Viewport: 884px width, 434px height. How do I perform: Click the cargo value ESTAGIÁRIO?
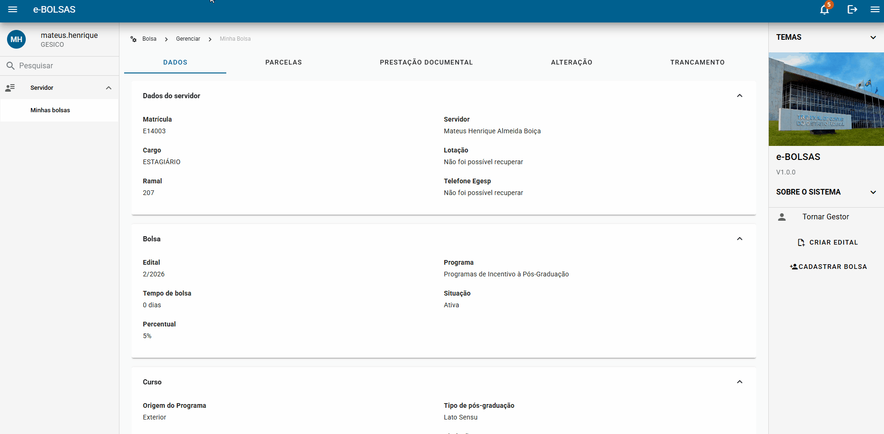click(x=162, y=162)
